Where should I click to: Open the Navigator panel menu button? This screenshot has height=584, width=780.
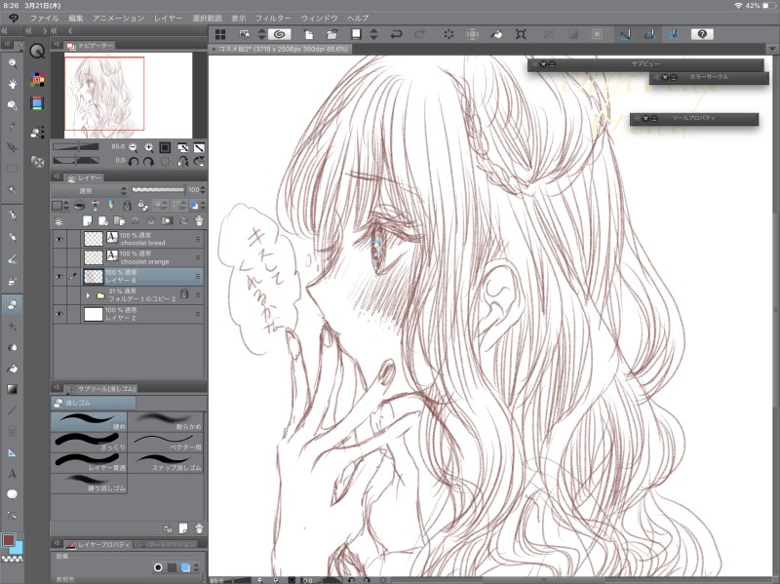(57, 45)
